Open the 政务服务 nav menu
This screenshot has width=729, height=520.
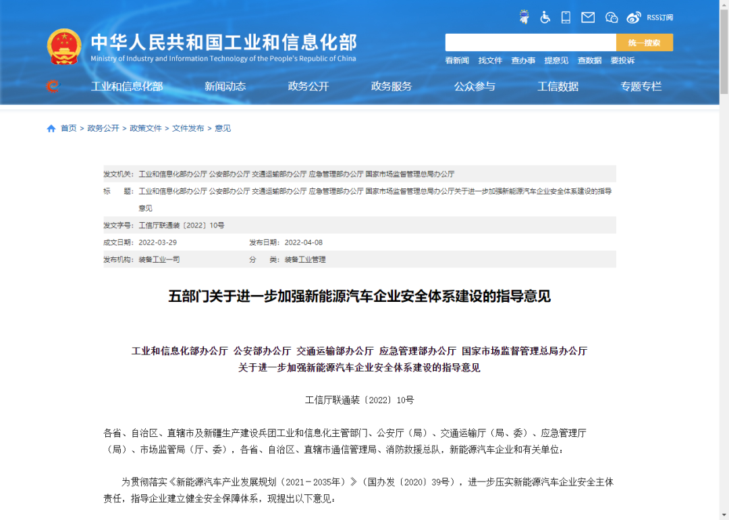391,86
